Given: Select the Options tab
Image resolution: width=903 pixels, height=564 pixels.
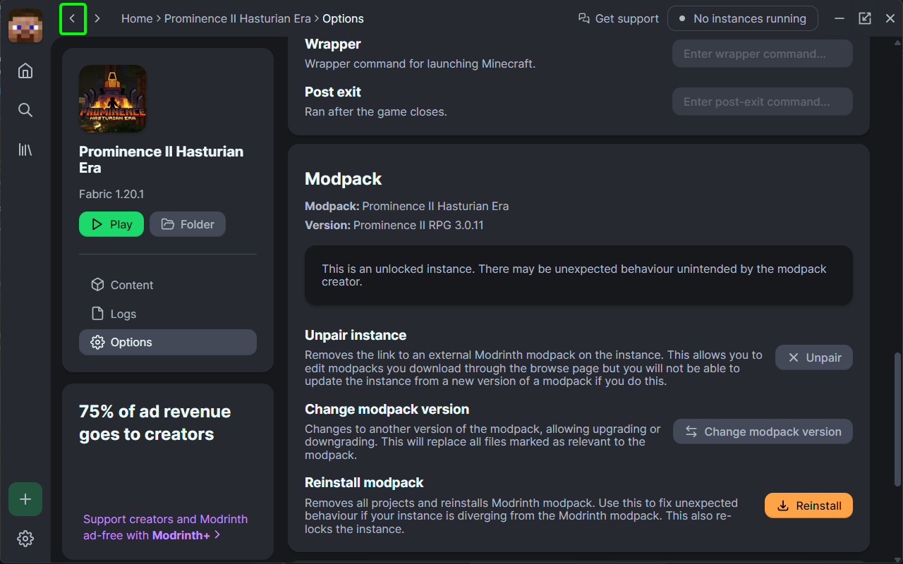Looking at the screenshot, I should point(168,342).
